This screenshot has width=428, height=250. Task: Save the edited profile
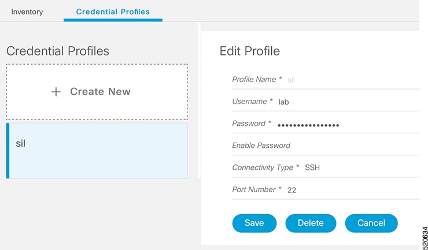pyautogui.click(x=254, y=223)
